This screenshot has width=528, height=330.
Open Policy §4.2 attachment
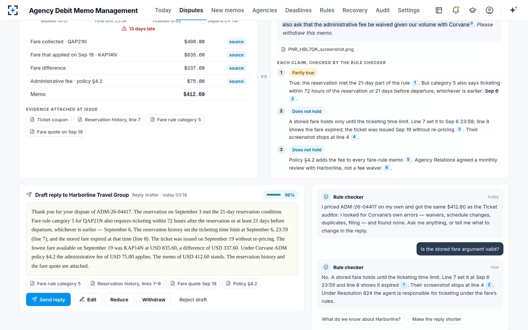coord(241,283)
